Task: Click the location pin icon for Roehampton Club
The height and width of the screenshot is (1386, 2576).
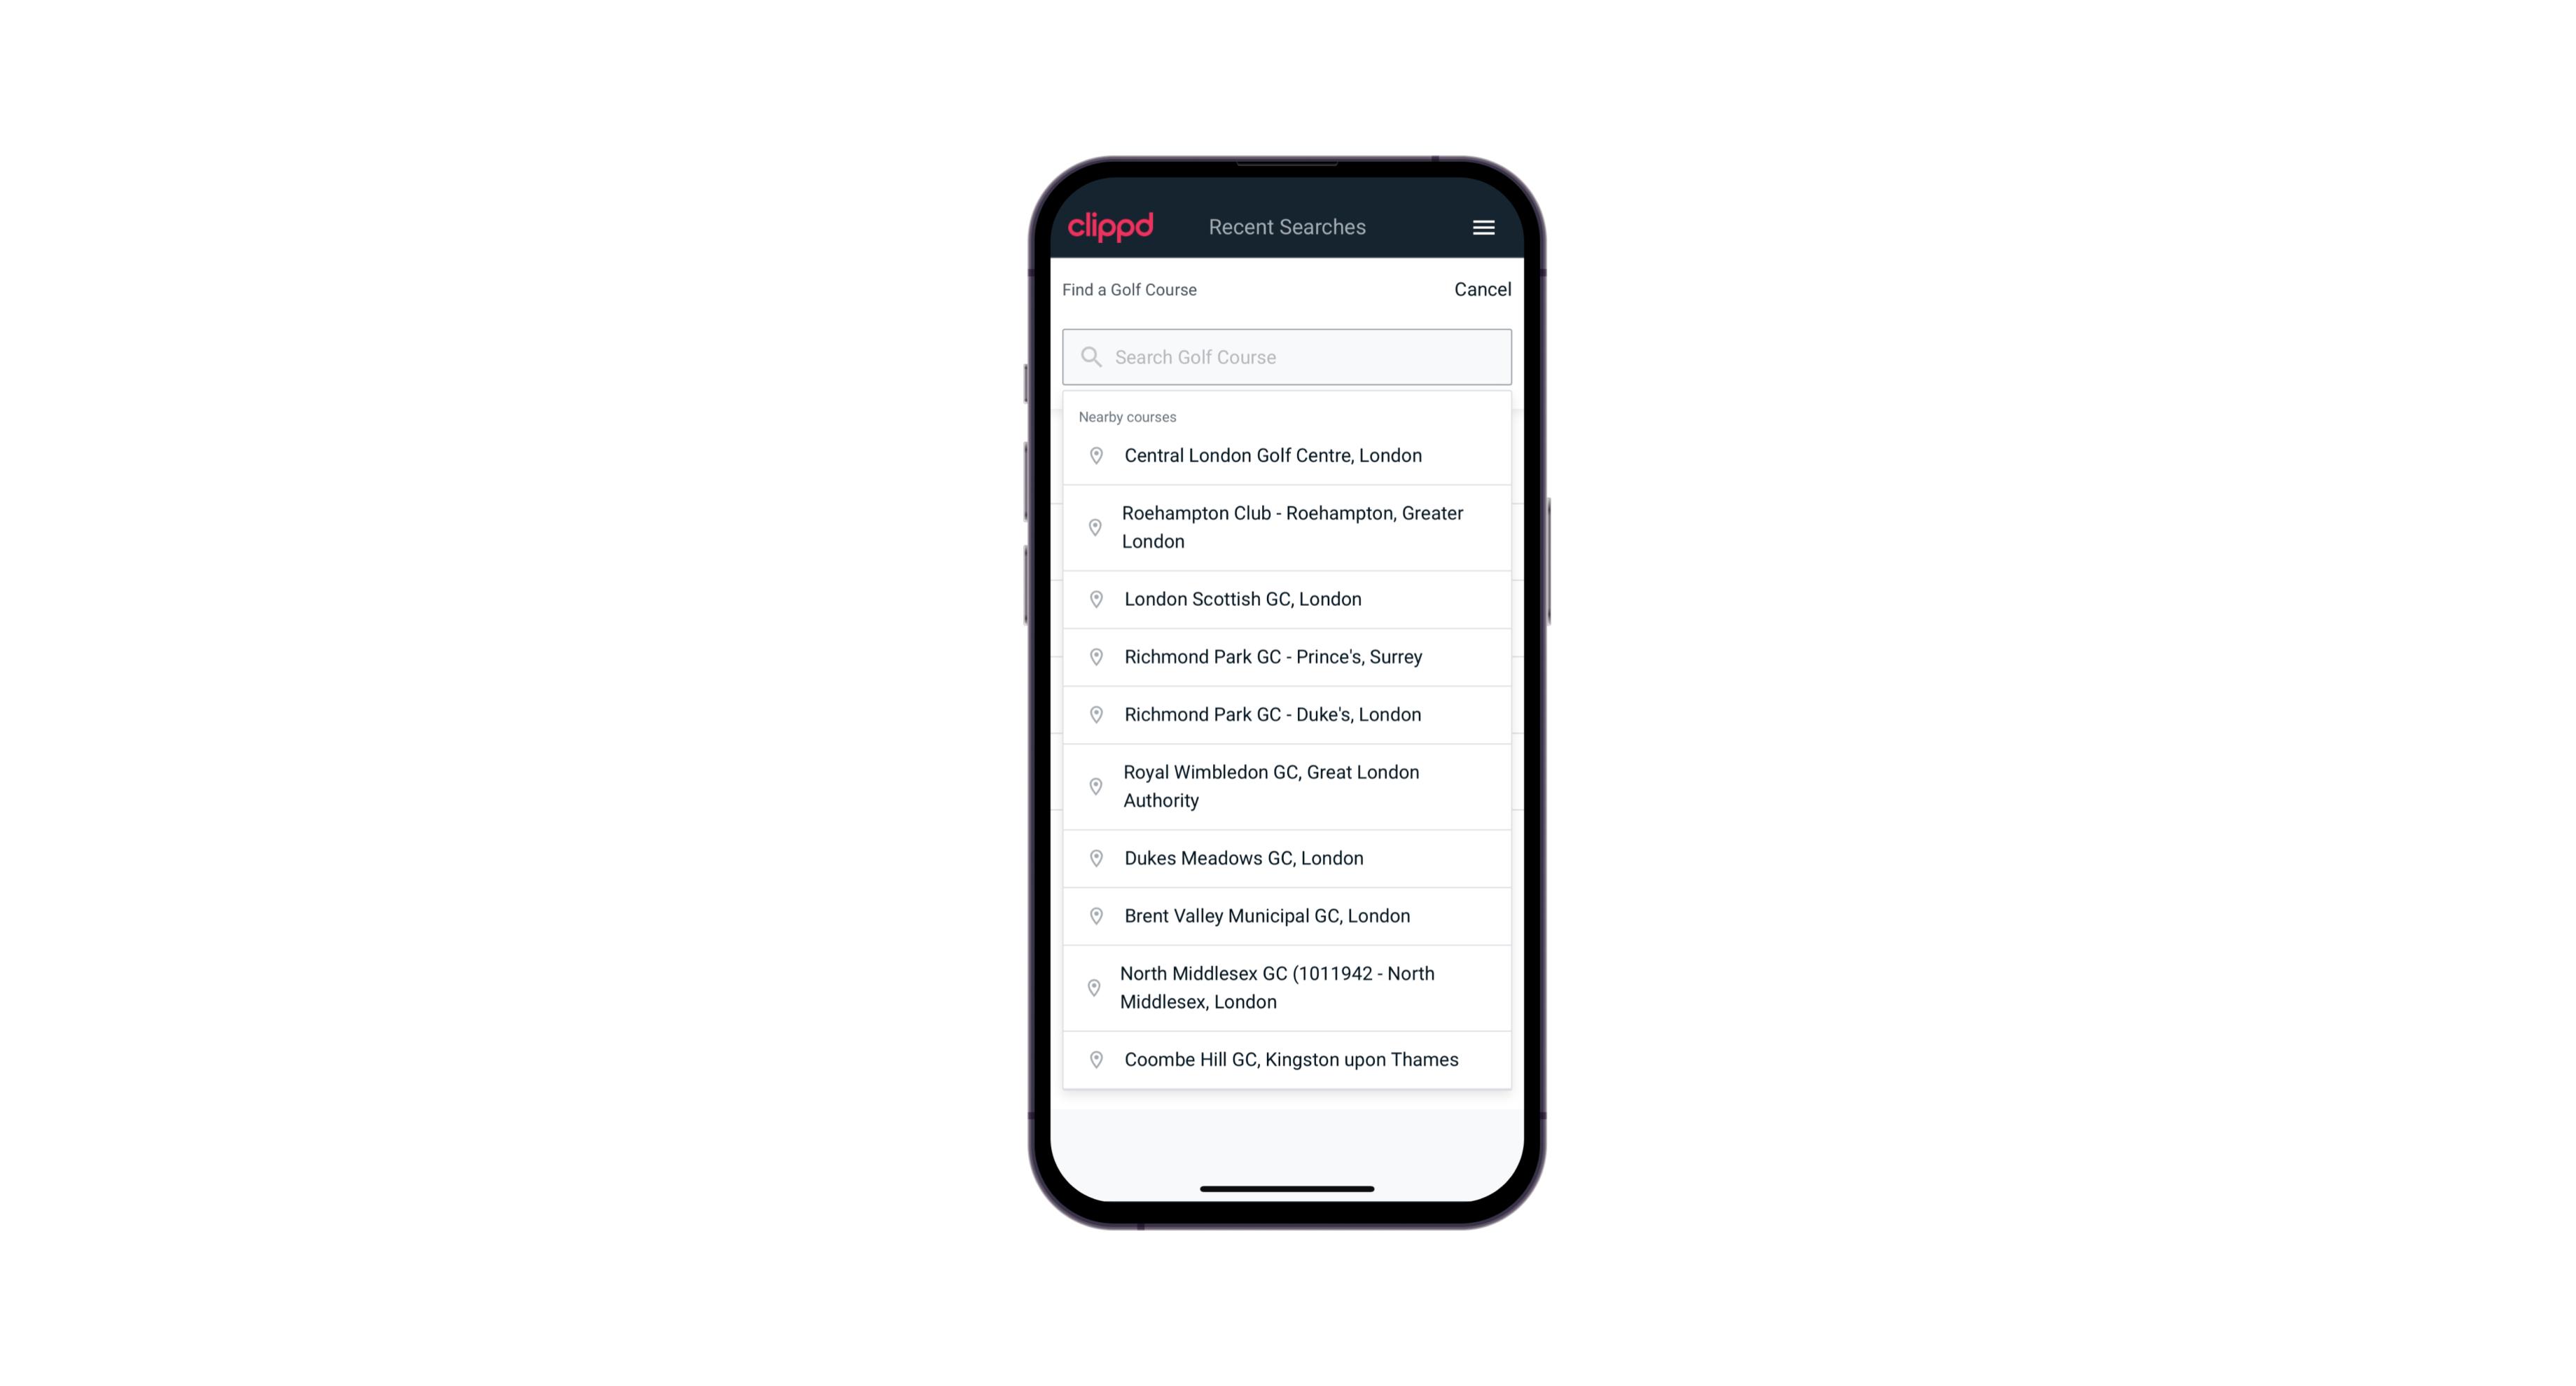Action: tap(1093, 527)
